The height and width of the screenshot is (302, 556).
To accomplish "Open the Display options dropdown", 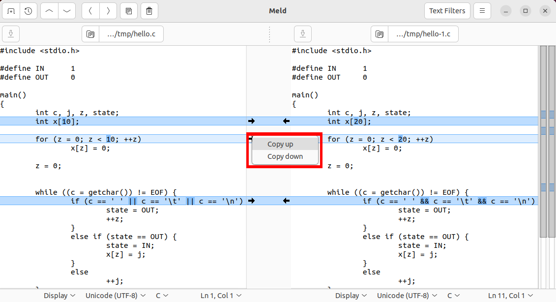I will pyautogui.click(x=59, y=295).
